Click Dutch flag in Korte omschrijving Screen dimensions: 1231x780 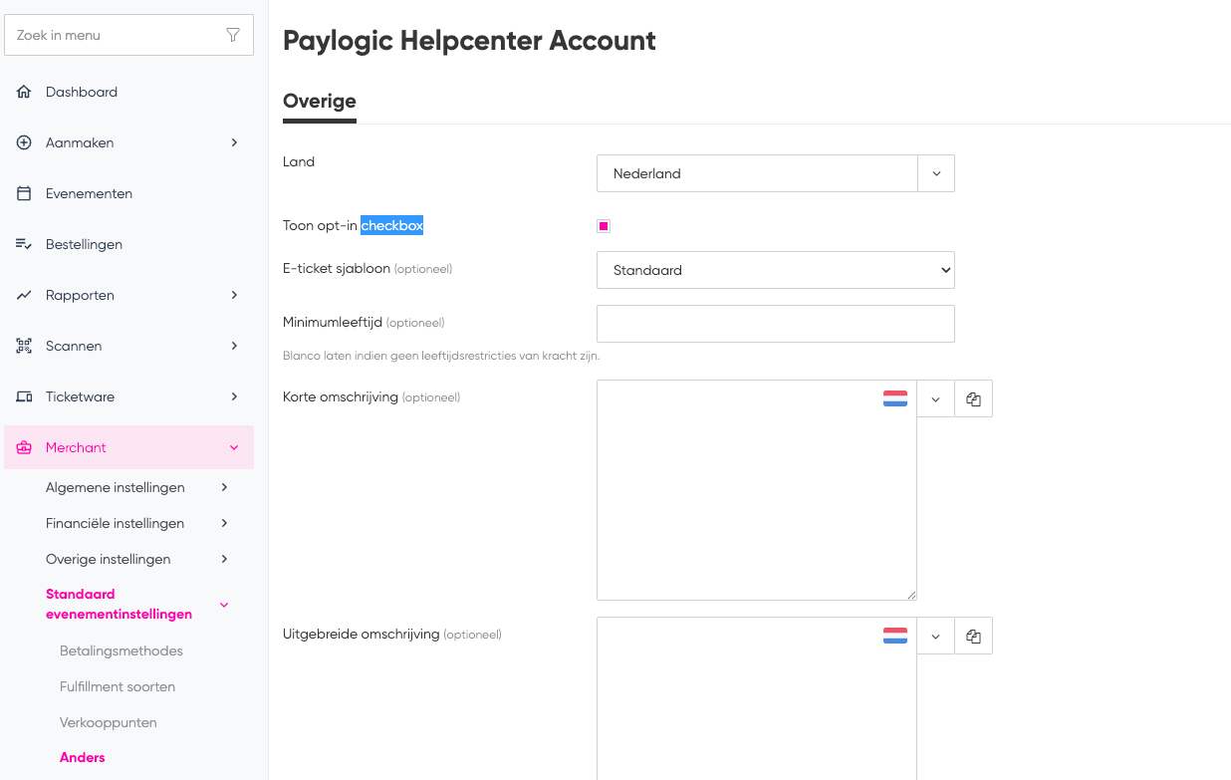coord(895,398)
